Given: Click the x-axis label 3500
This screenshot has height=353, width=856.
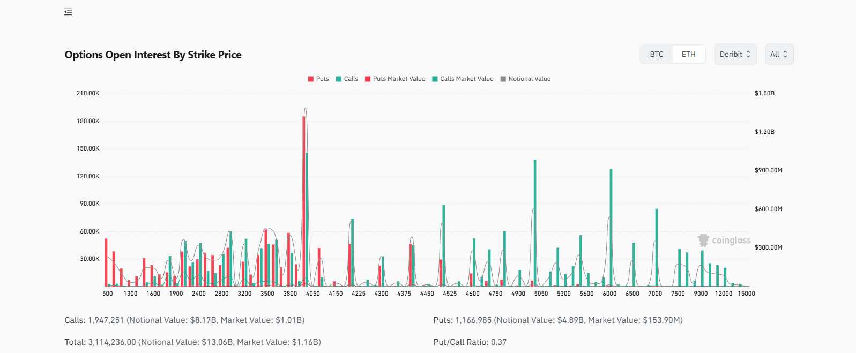Looking at the screenshot, I should [267, 294].
